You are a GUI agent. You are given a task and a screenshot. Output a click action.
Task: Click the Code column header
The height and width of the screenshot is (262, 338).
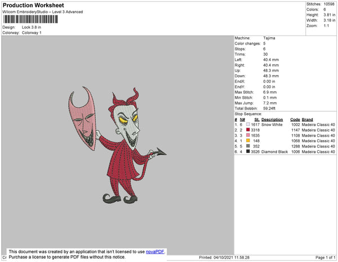295,120
